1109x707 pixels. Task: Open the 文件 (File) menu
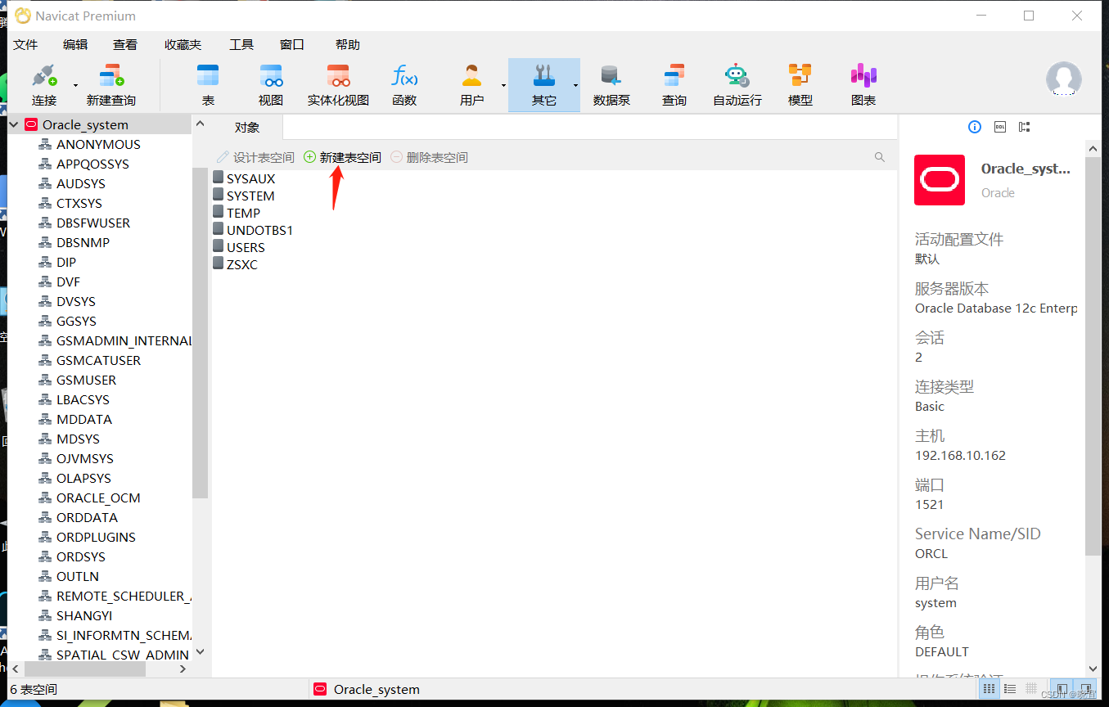(25, 44)
